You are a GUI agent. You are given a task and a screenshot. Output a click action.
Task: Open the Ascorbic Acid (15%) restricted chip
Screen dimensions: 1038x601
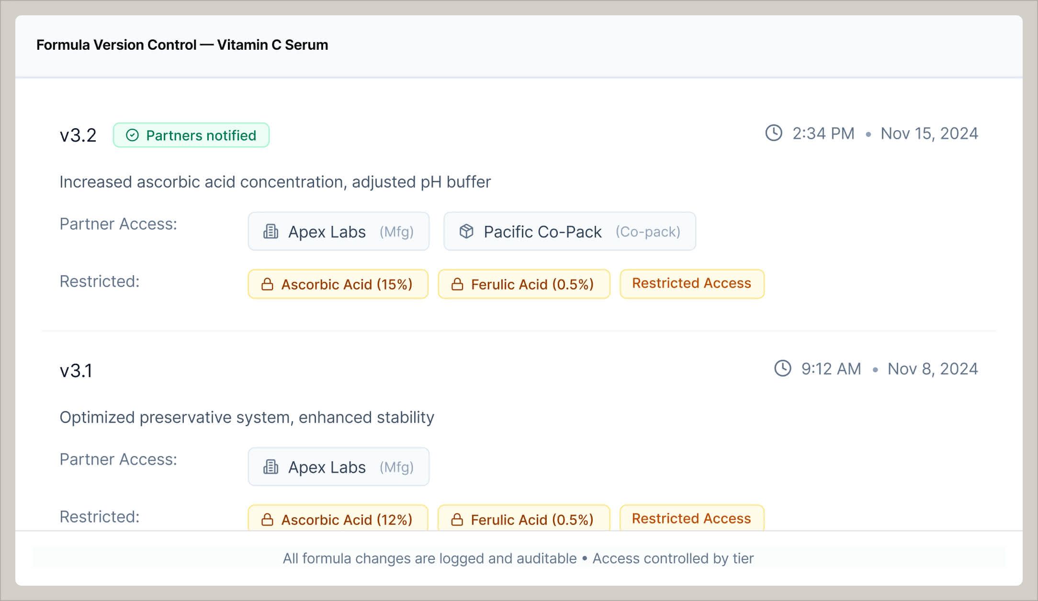tap(338, 284)
